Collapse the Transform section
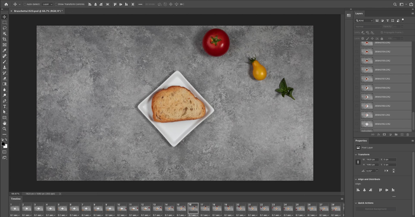This screenshot has height=217, width=415. point(356,155)
